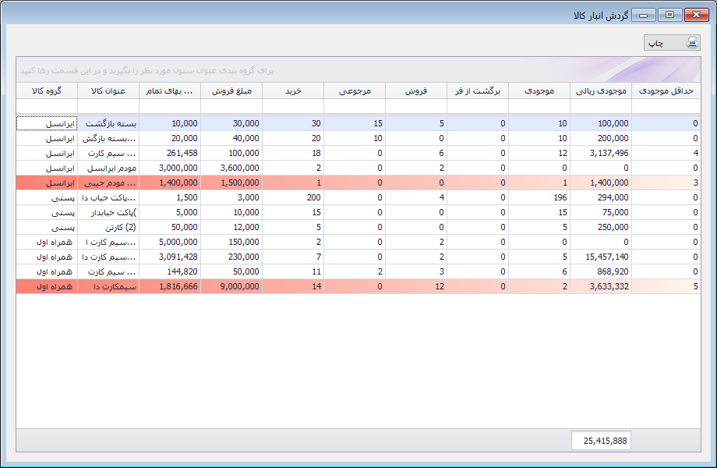Click the filter cell under مبلغ فروش
Screen dimensions: 717x468
[x=231, y=106]
